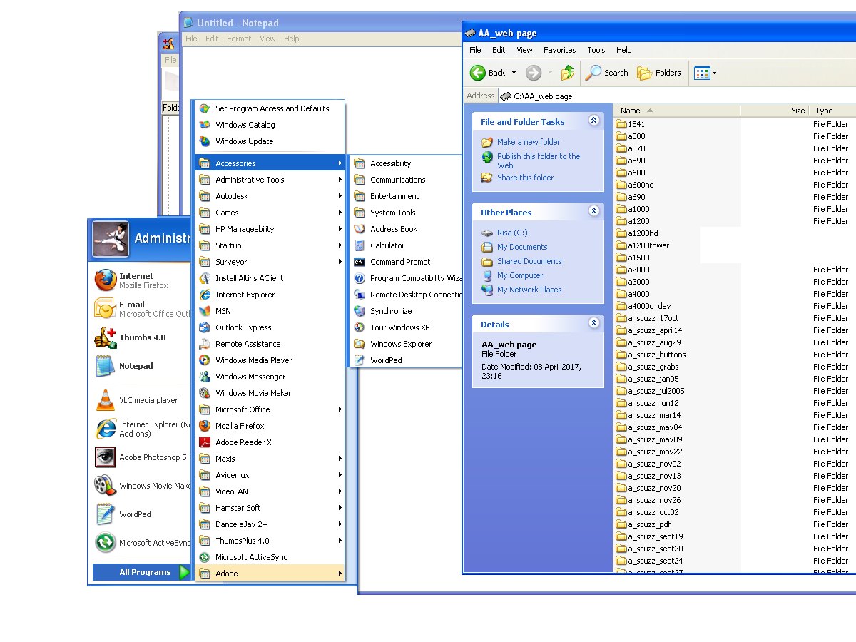
Task: Open Adobe Photoshop 5.5 pinned entry
Action: coord(143,457)
